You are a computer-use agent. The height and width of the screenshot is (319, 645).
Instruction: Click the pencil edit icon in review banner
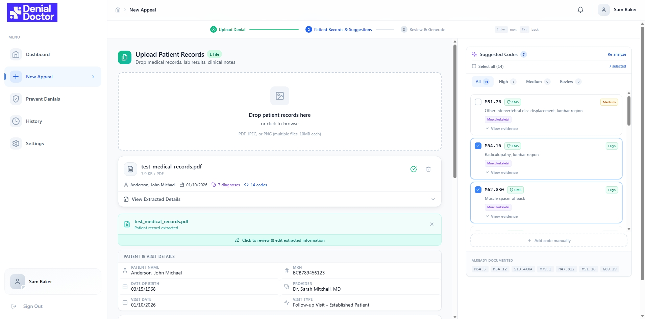click(237, 240)
